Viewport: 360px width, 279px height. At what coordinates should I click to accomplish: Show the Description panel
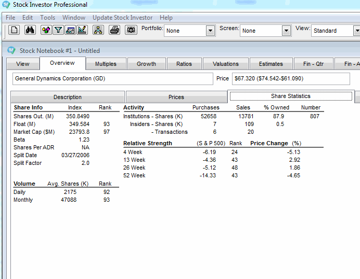coord(68,97)
